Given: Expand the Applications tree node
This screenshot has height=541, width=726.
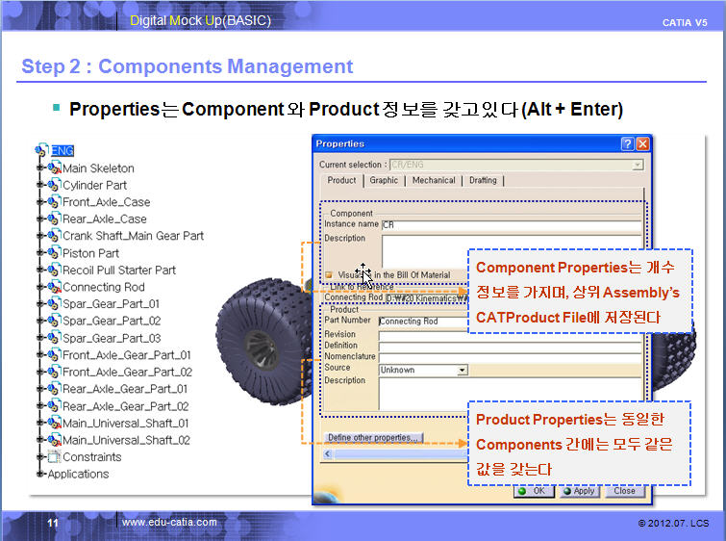Looking at the screenshot, I should (x=40, y=474).
